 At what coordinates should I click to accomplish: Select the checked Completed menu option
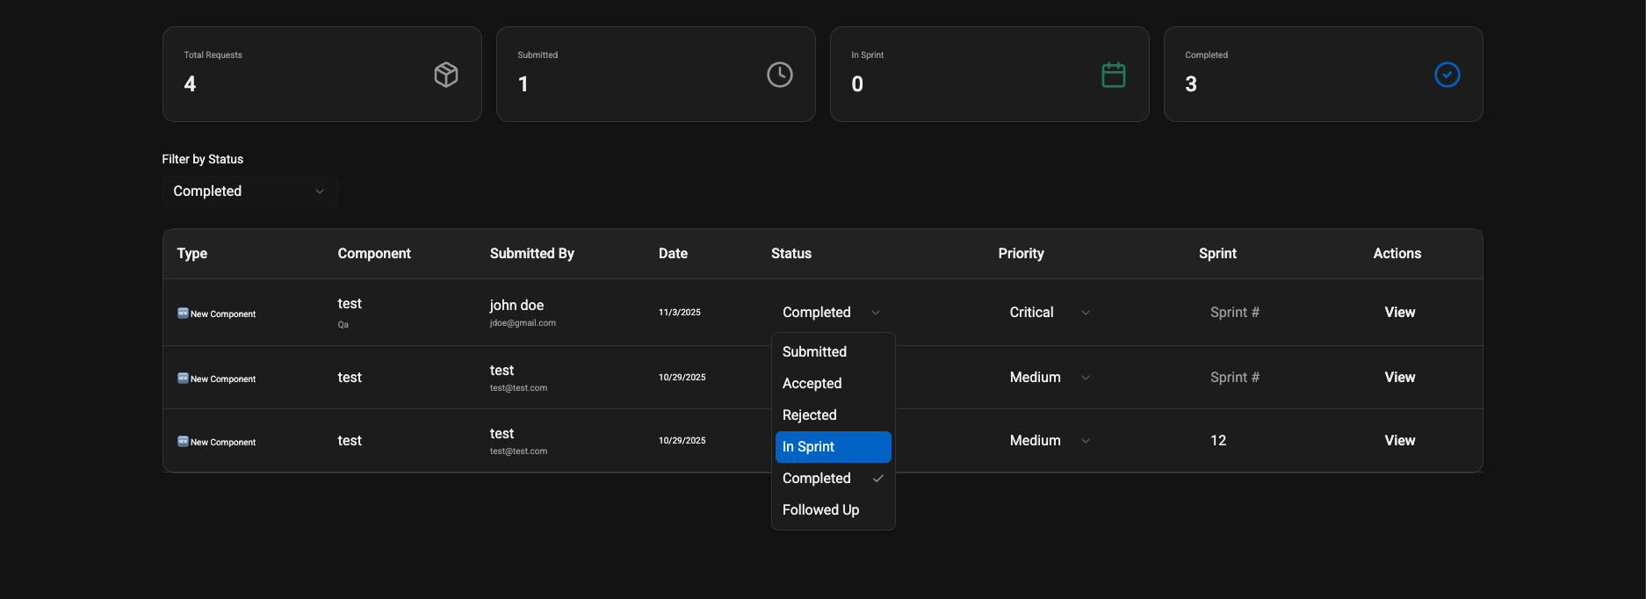pos(834,479)
